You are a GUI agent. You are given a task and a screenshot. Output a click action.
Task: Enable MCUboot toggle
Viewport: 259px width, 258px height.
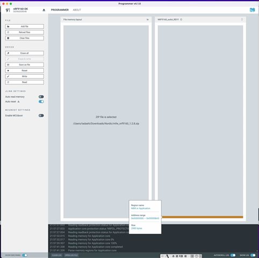(41, 116)
